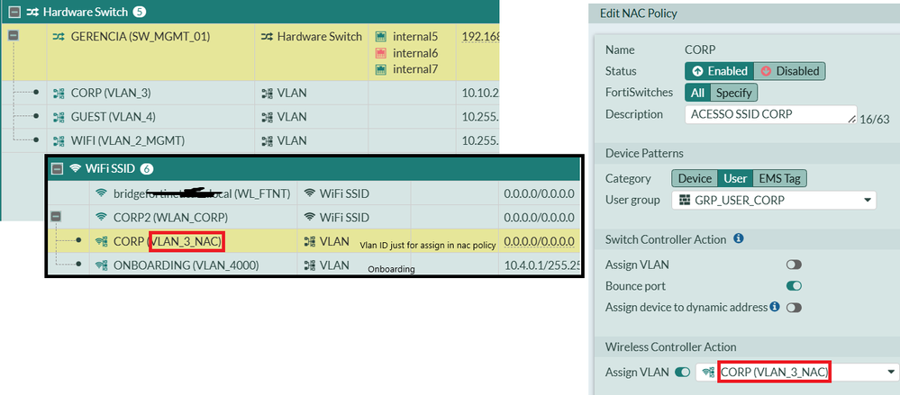The image size is (900, 395).
Task: Click the bridgefortinet SSID wifi icon
Action: click(x=102, y=193)
